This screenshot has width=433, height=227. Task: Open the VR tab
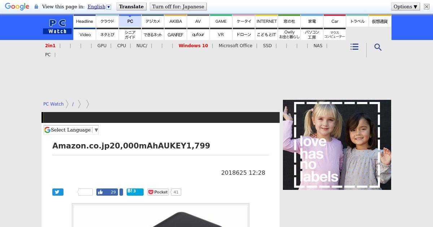pyautogui.click(x=221, y=34)
